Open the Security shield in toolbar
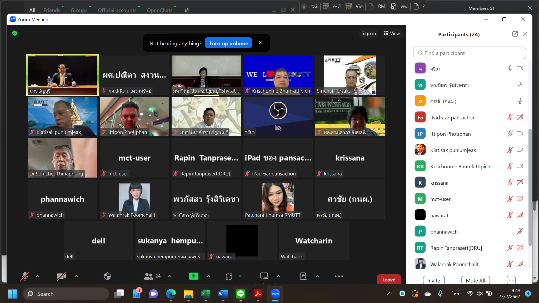The width and height of the screenshot is (539, 303). [x=107, y=276]
